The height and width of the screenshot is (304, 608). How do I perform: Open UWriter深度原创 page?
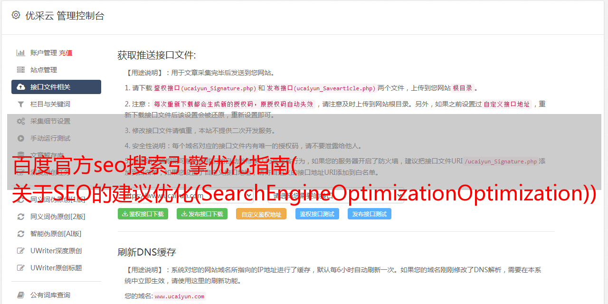[56, 251]
